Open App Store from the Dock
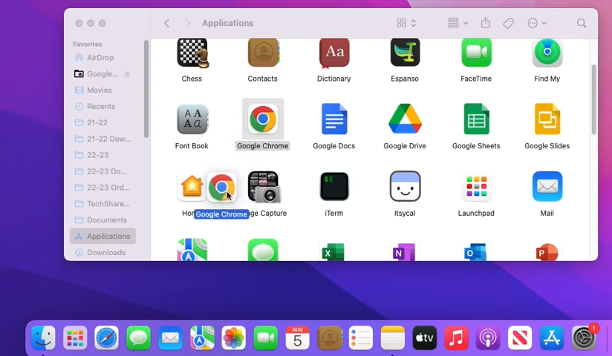The width and height of the screenshot is (612, 356). [552, 337]
